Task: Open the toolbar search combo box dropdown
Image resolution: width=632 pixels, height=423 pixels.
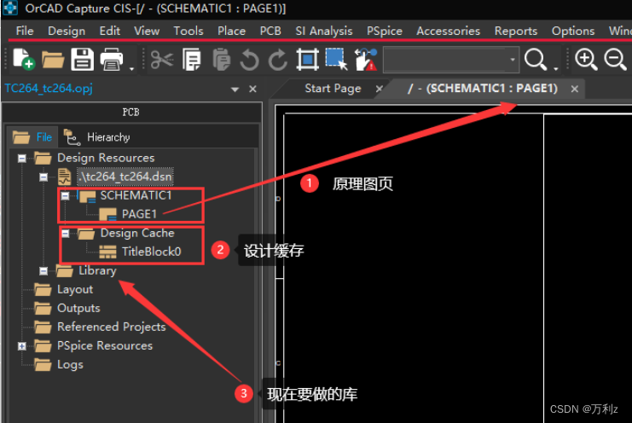Action: pos(512,60)
